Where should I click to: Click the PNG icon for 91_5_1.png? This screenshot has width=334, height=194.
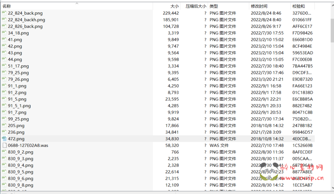(4, 106)
